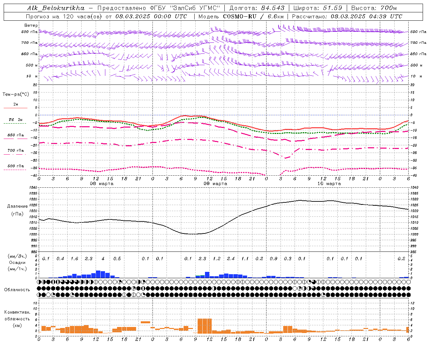This screenshot has height=342, width=428.
Task: Click the station name Alk_Belokurikha
Action: (x=56, y=8)
